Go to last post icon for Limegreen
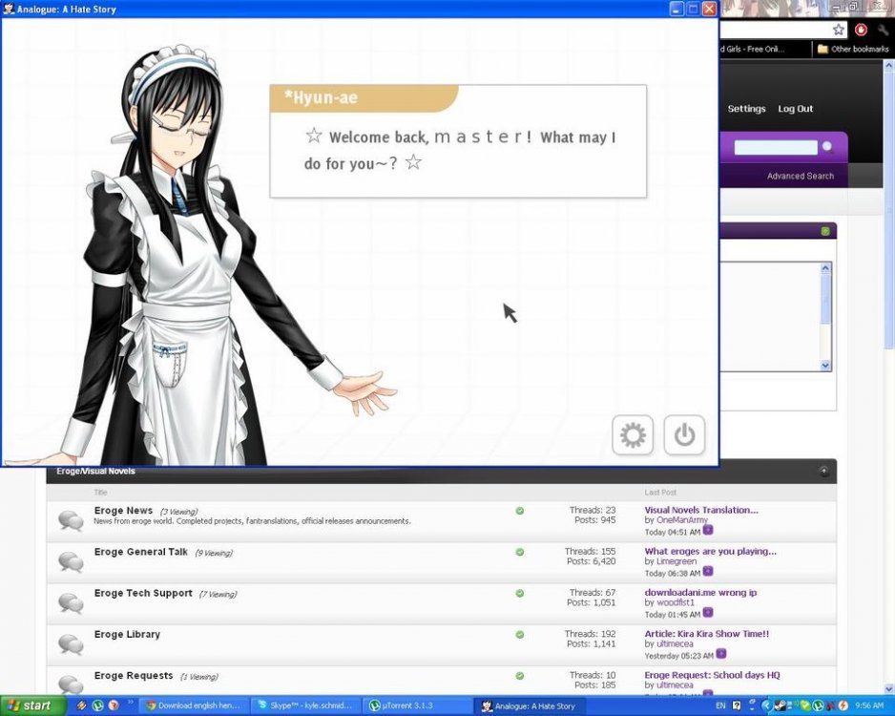 click(x=708, y=572)
